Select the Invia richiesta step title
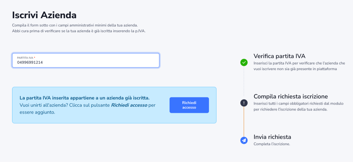Screen dimensions: 353x162 click(272, 137)
